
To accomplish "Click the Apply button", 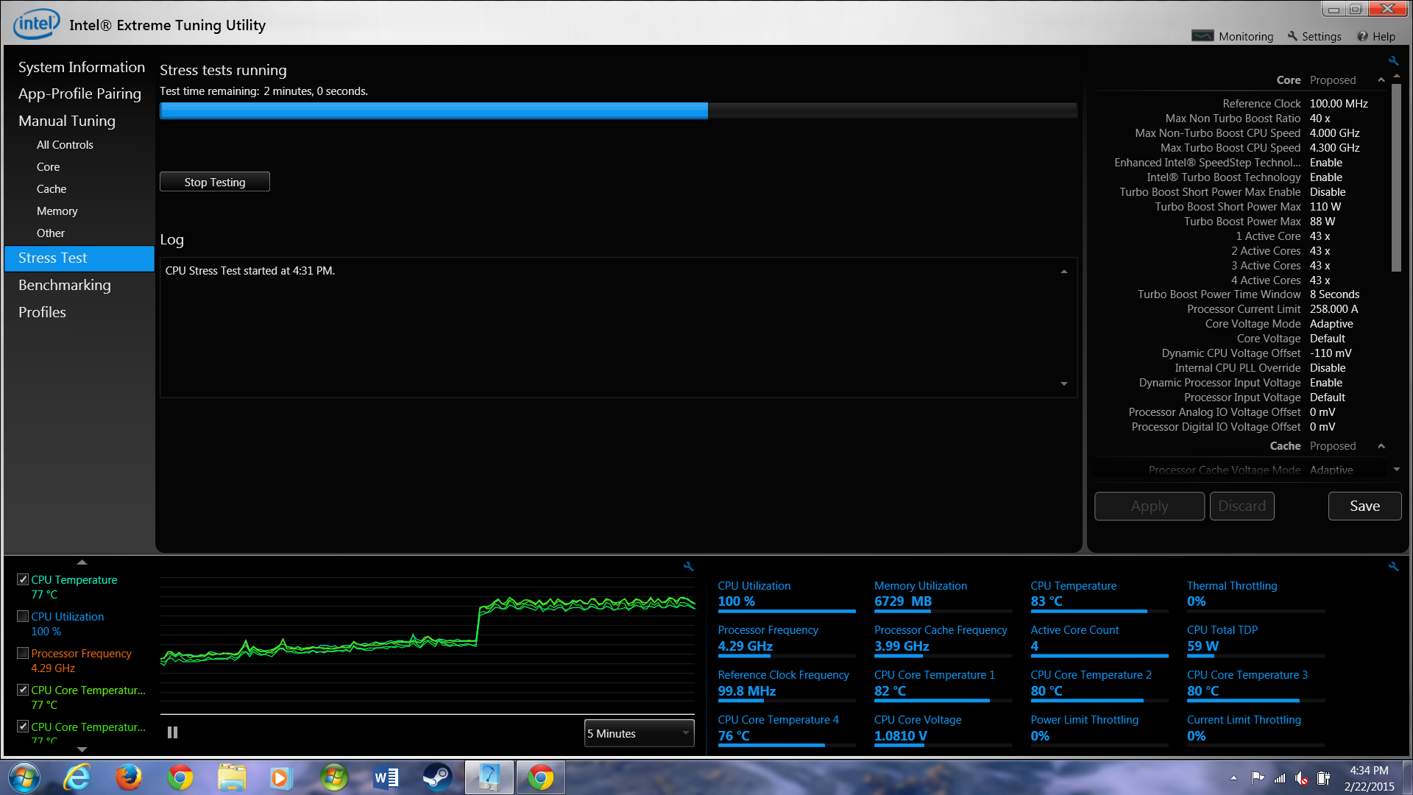I will pyautogui.click(x=1150, y=506).
